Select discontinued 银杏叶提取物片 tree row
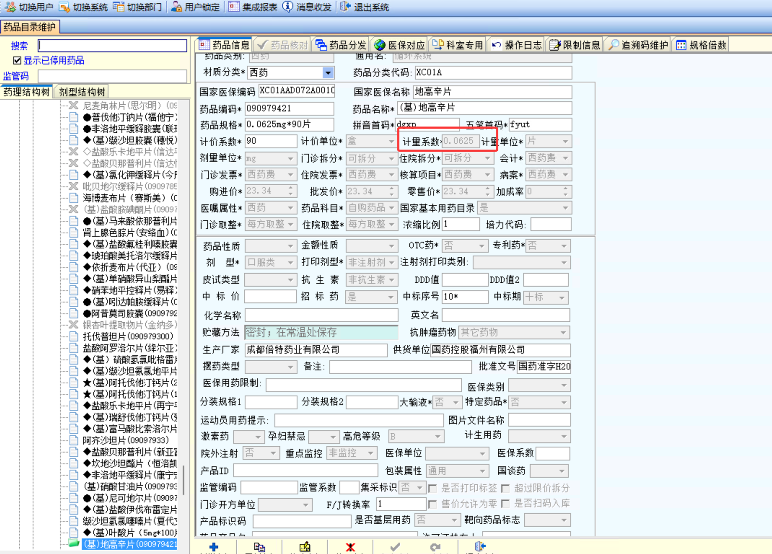Viewport: 772px width, 554px height. (x=130, y=325)
